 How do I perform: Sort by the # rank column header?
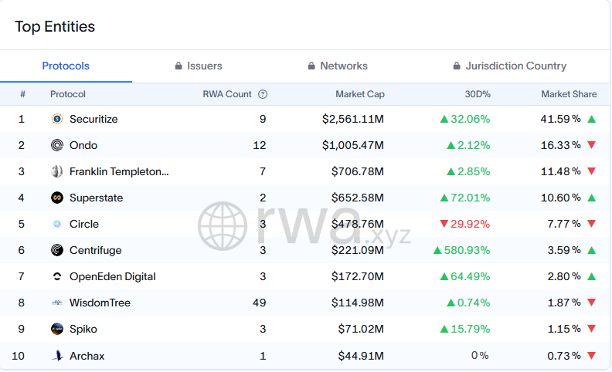(22, 94)
